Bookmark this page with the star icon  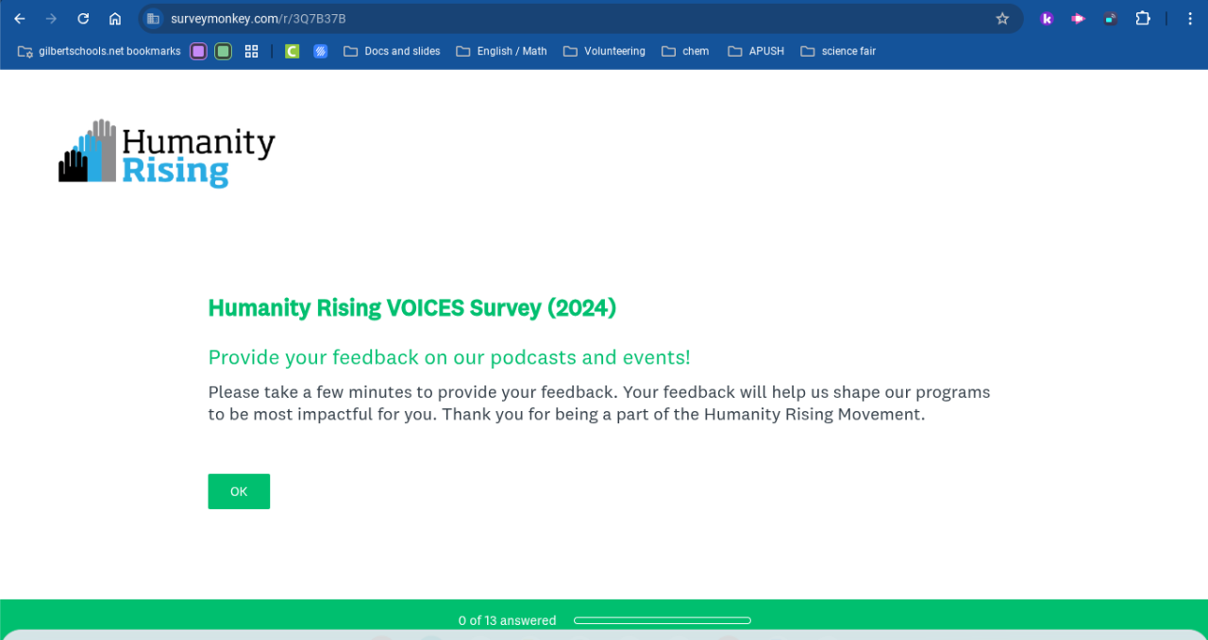pyautogui.click(x=1002, y=19)
